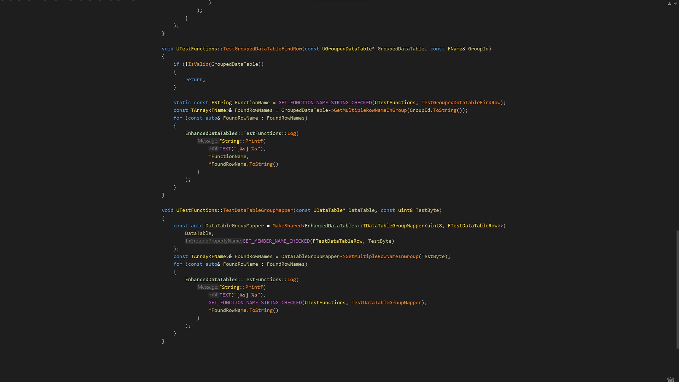This screenshot has height=382, width=679.
Task: Click the green checkmark inspection status icon
Action: (675, 4)
